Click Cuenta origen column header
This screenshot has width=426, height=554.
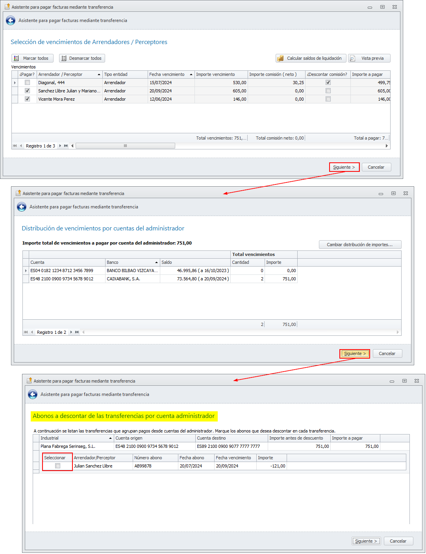pos(154,438)
